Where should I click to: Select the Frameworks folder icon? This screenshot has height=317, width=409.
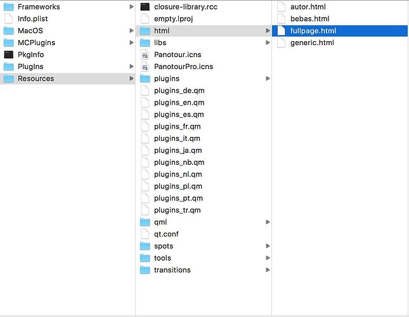pyautogui.click(x=9, y=7)
